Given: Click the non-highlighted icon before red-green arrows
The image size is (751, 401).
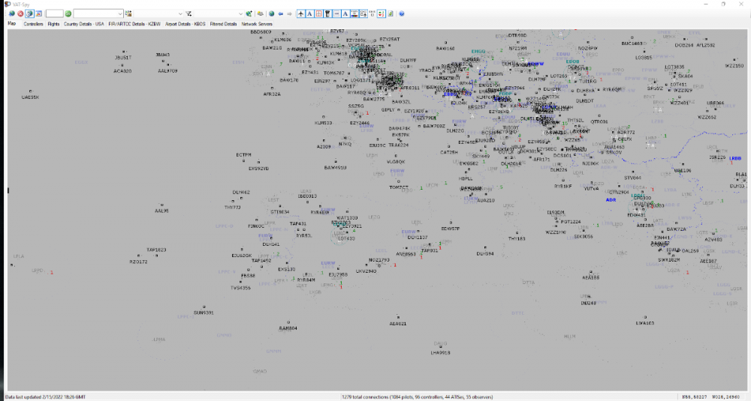Looking at the screenshot, I should point(372,13).
